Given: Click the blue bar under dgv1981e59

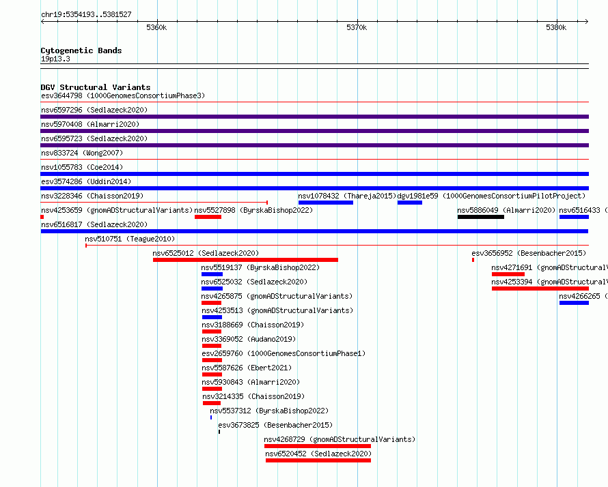Looking at the screenshot, I should coord(410,203).
